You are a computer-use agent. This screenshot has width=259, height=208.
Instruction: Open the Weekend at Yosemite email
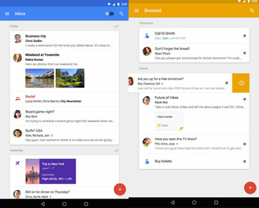coord(64,71)
